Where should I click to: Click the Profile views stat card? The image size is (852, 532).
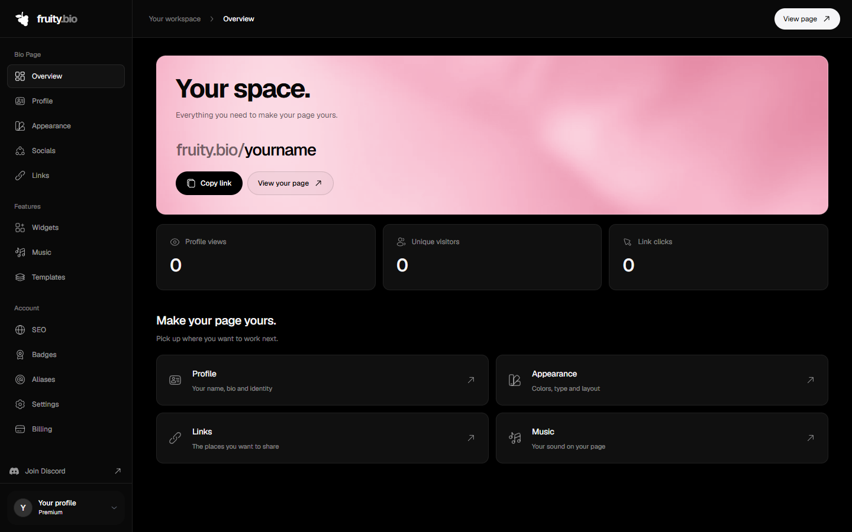(x=266, y=257)
